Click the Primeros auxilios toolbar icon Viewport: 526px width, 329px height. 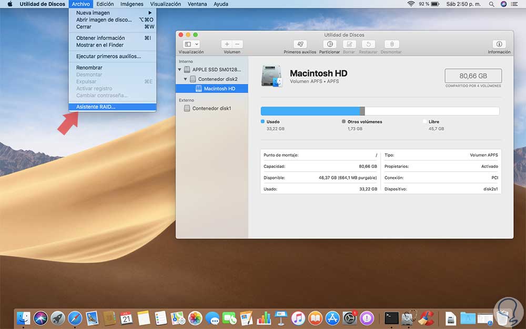[300, 44]
